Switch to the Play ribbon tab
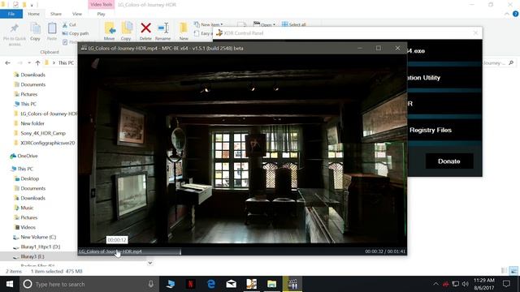520x292 pixels. (101, 14)
